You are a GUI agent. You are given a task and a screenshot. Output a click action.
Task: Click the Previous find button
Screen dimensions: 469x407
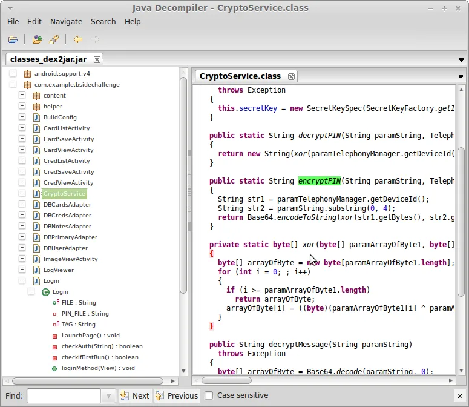[x=177, y=395]
